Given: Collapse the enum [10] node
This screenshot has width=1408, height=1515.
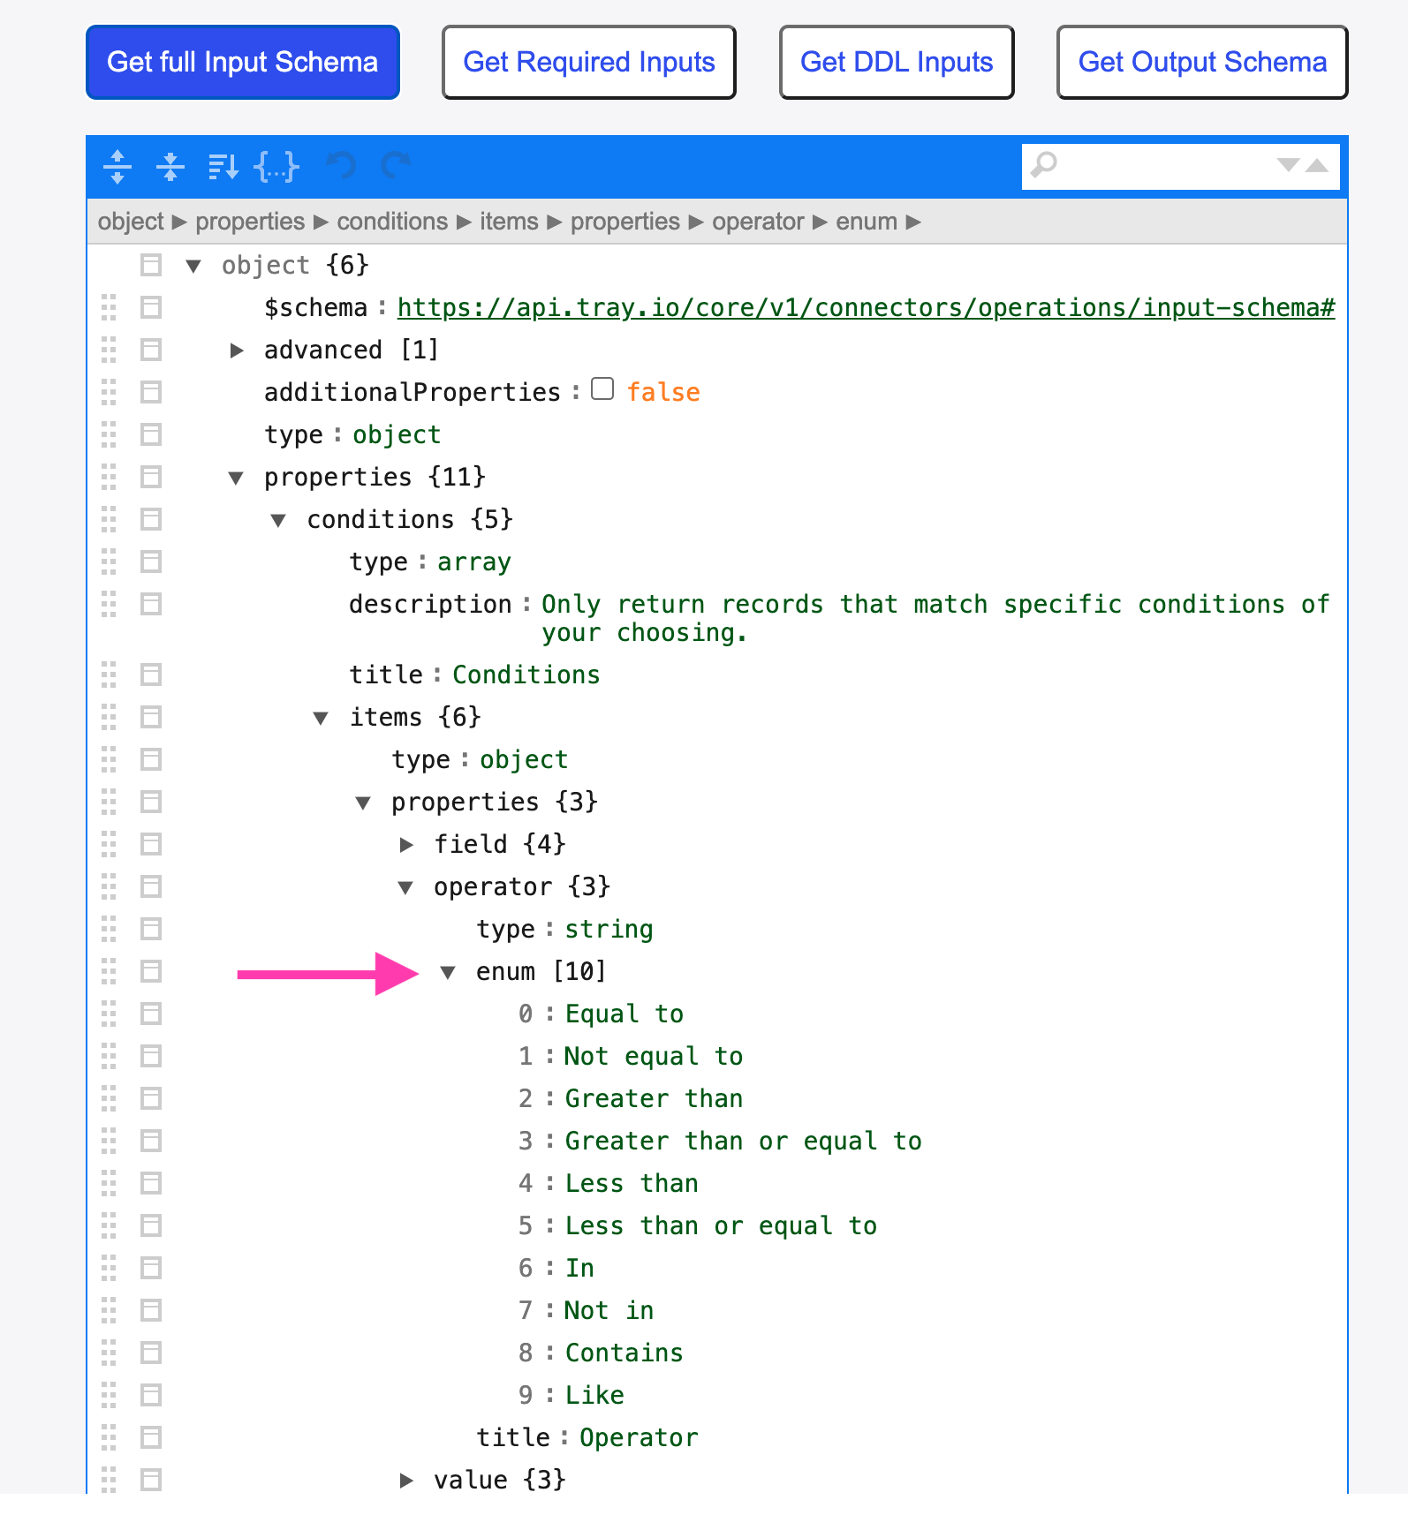Looking at the screenshot, I should pyautogui.click(x=448, y=972).
